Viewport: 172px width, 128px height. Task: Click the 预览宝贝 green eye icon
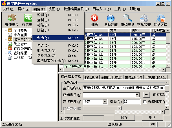pos(28,18)
